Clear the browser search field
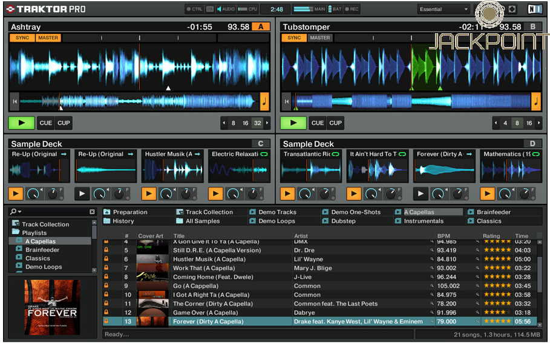The image size is (550, 347). 92,212
